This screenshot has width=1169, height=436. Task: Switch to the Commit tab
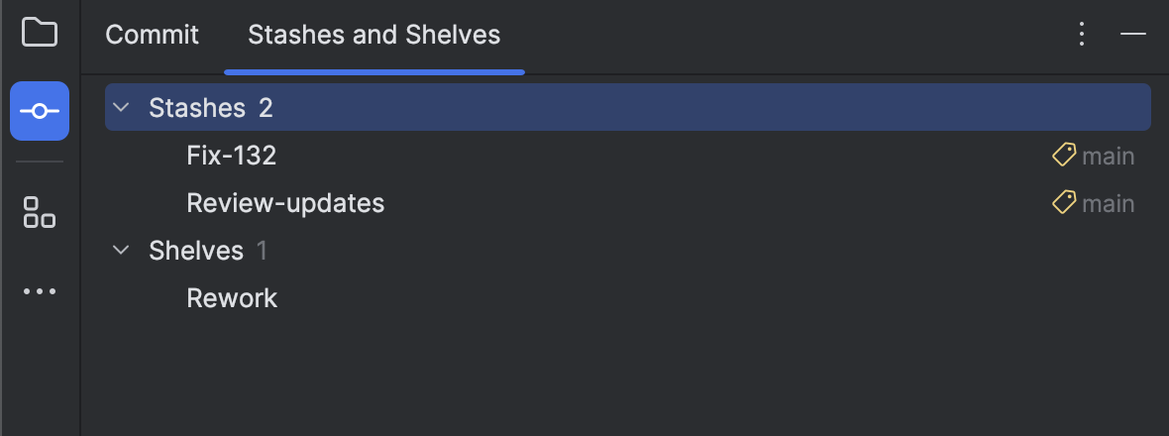(x=152, y=36)
